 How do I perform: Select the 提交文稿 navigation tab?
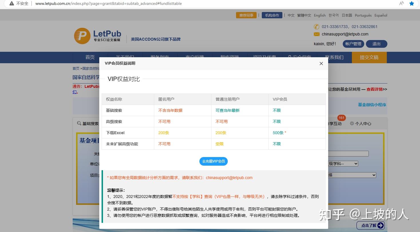(x=369, y=57)
